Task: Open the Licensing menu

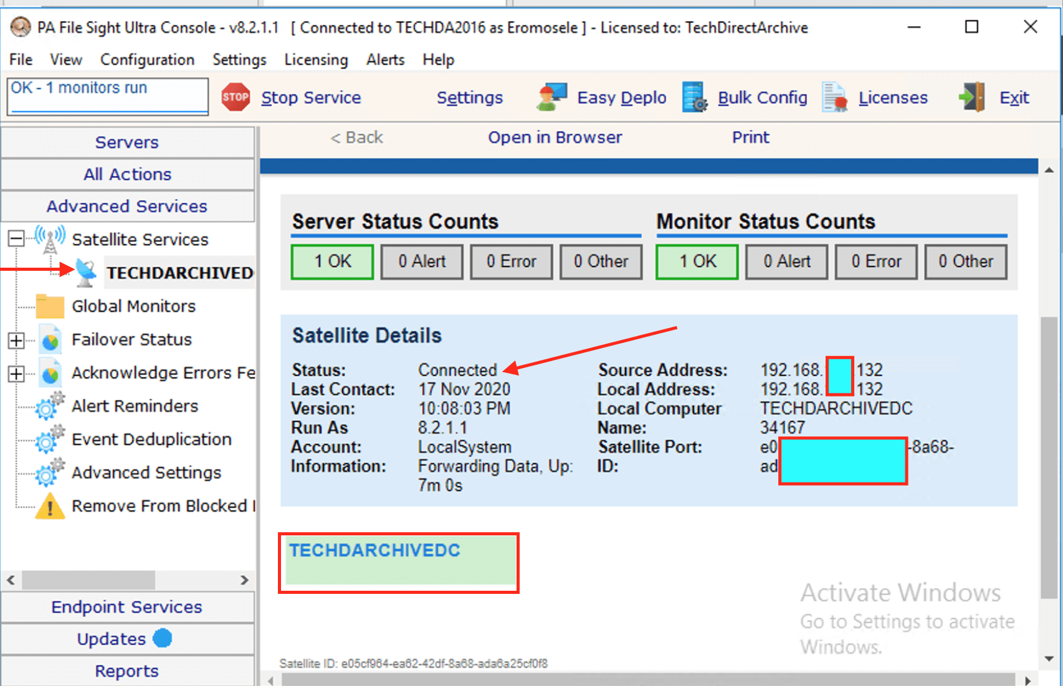Action: (x=316, y=60)
